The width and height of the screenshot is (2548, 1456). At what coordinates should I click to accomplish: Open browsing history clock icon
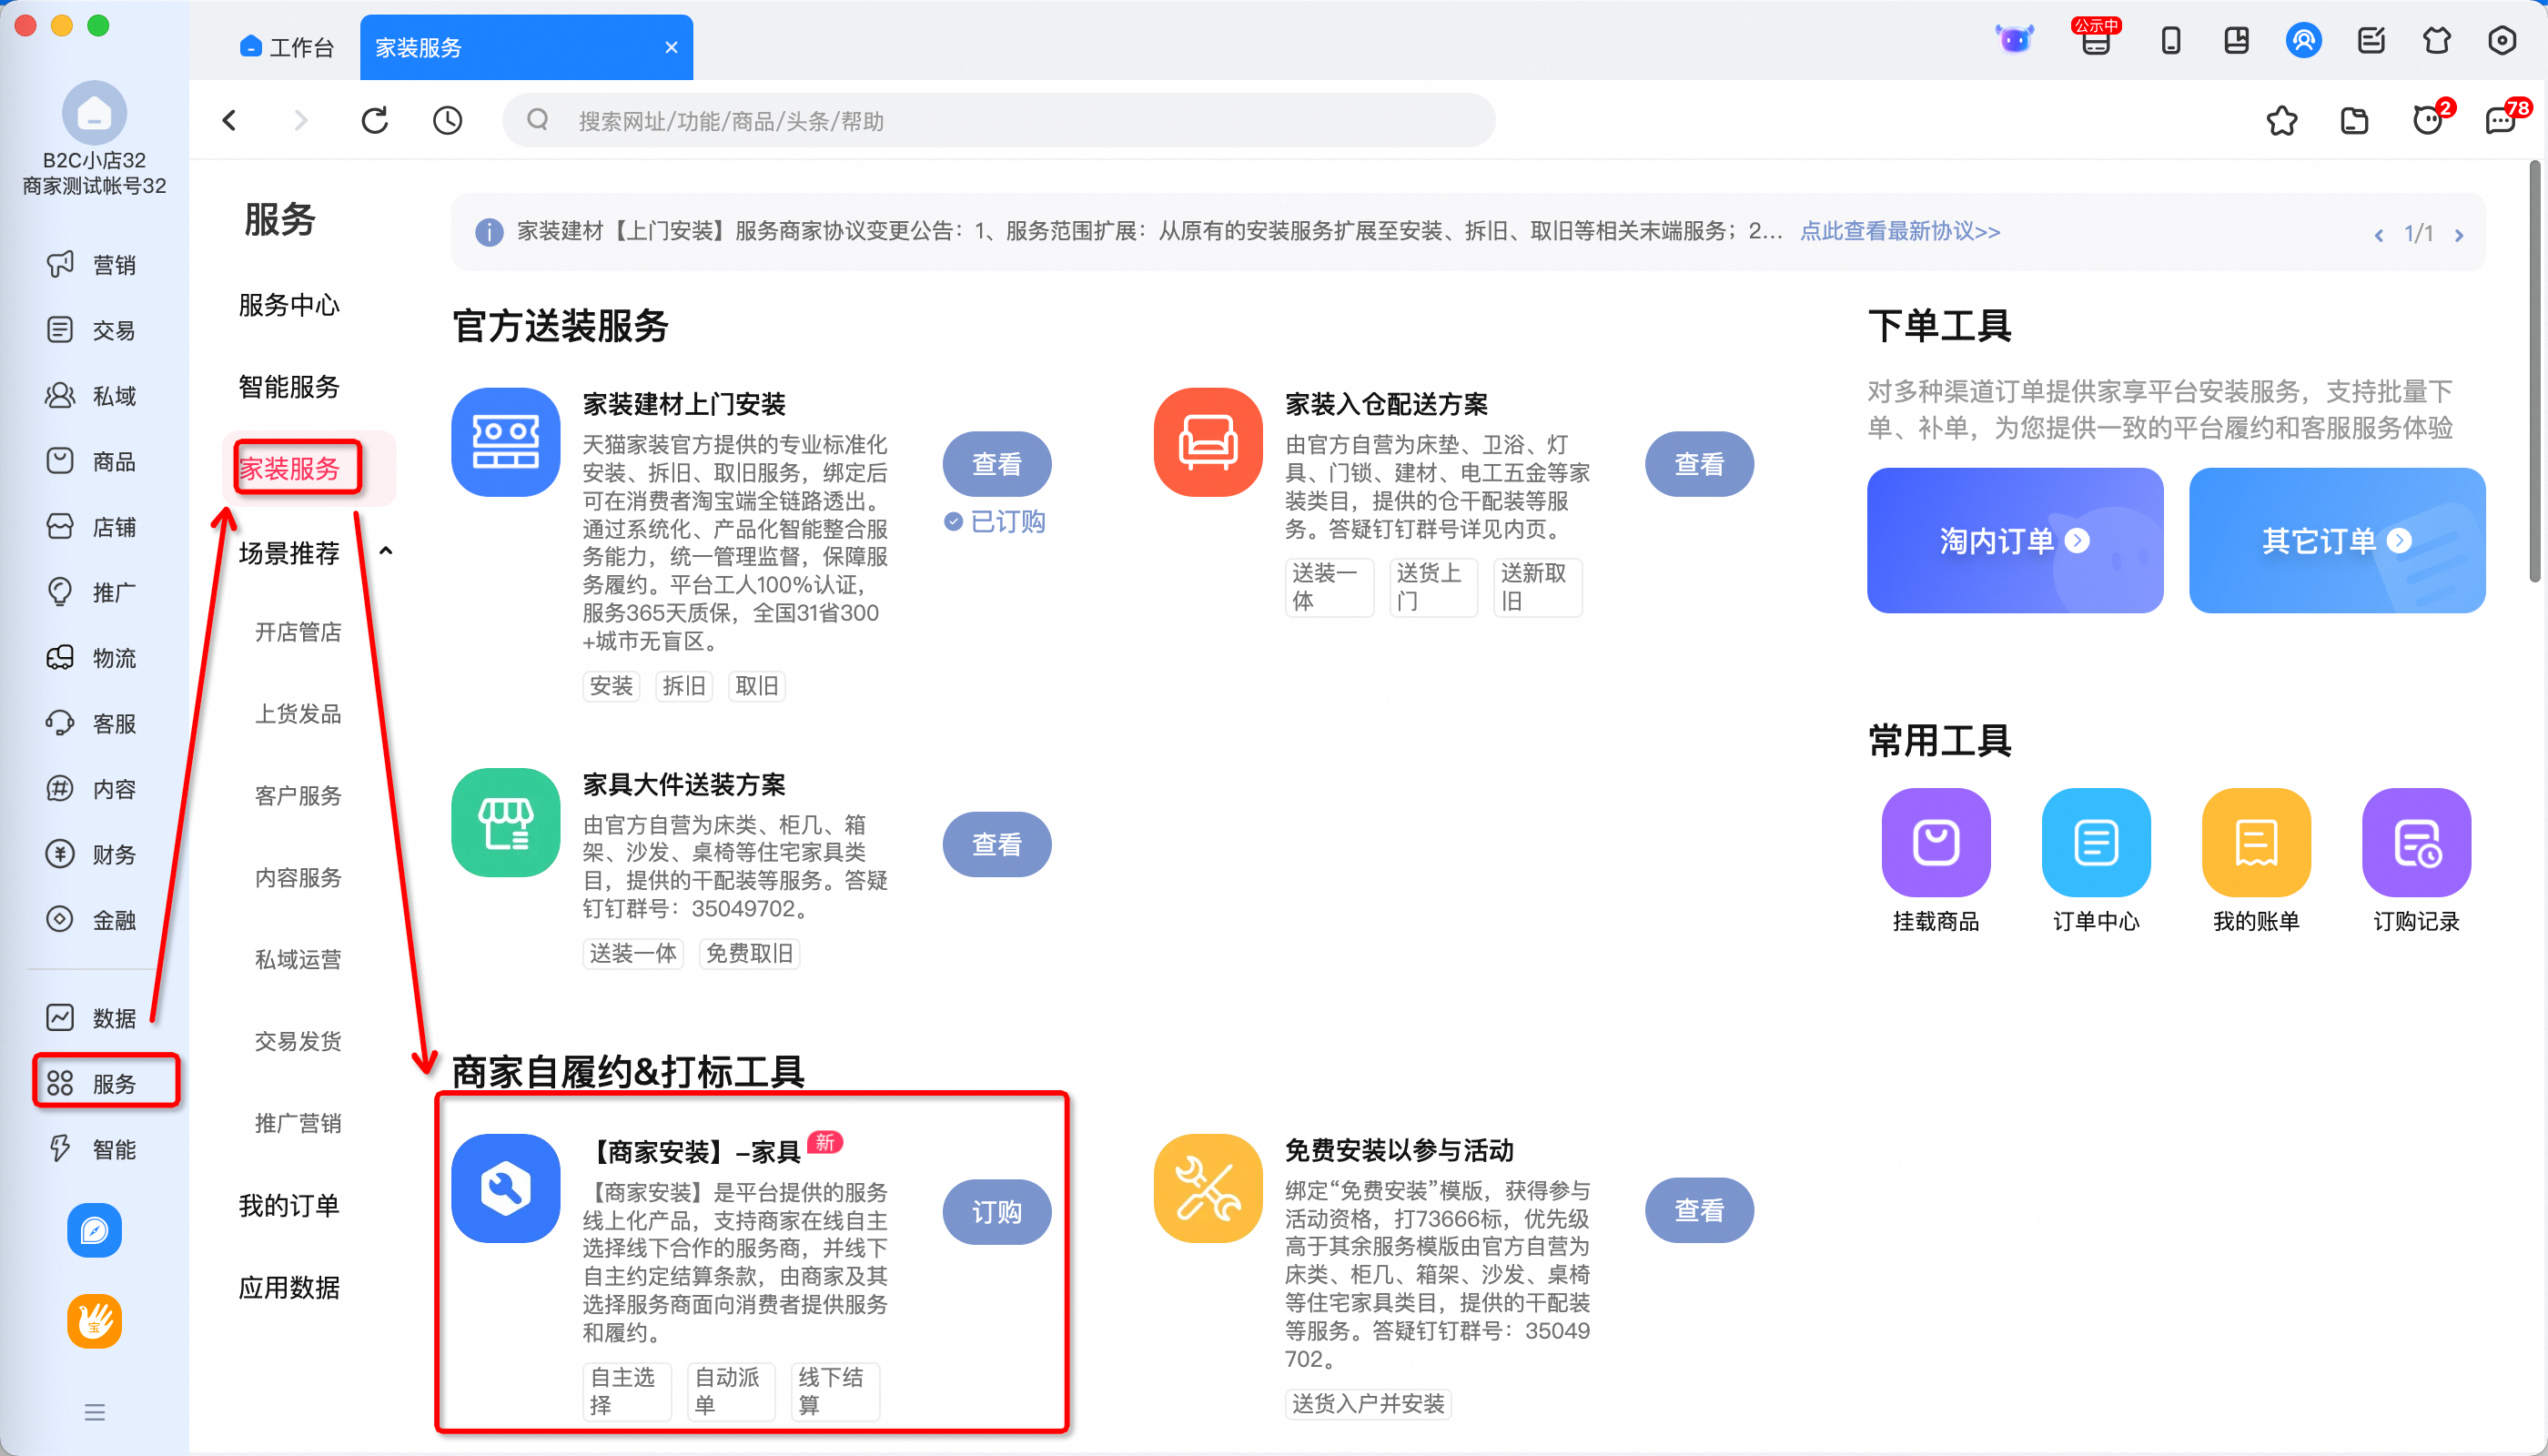click(447, 121)
